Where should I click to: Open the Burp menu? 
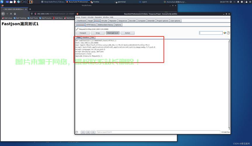[x=78, y=17]
